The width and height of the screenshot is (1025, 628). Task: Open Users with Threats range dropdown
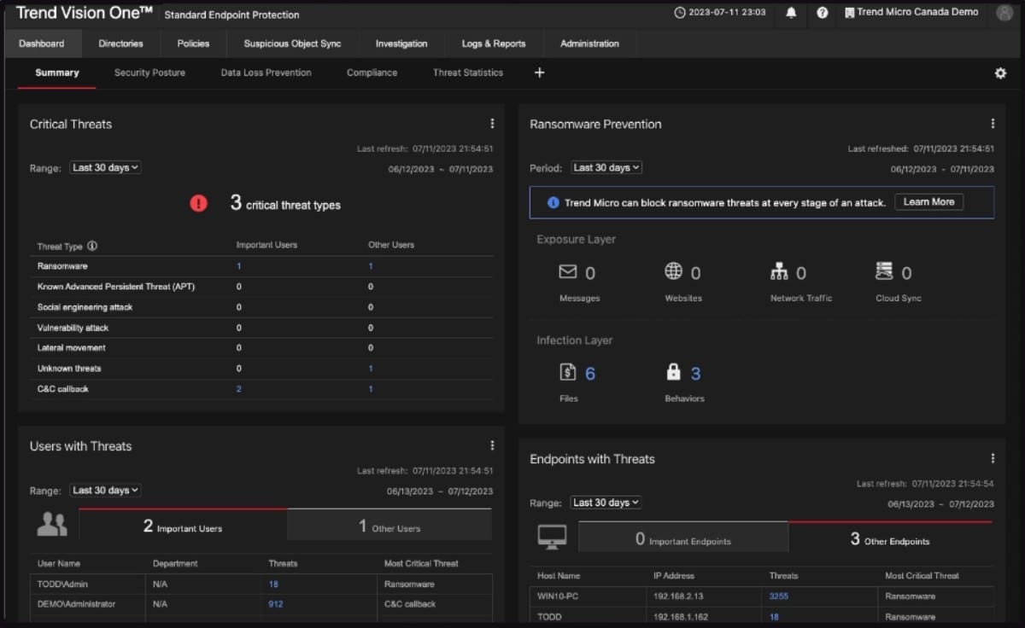click(105, 491)
